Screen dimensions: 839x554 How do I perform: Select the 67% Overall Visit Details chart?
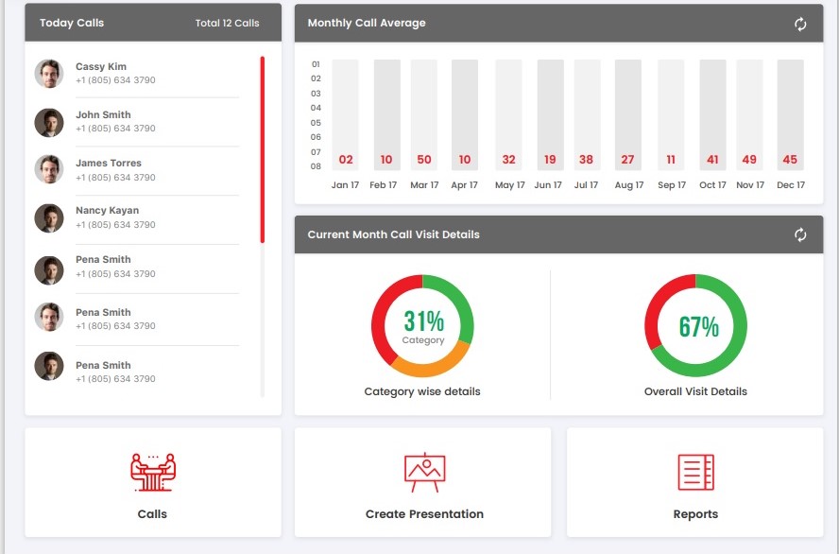point(695,325)
